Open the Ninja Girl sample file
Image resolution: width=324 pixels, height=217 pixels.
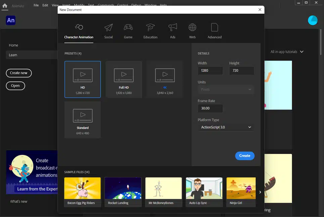click(241, 192)
